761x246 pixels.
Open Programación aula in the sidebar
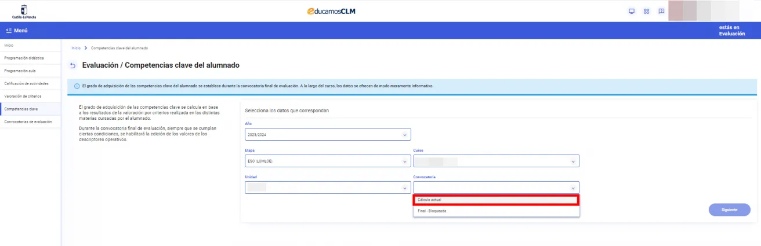[x=30, y=71]
